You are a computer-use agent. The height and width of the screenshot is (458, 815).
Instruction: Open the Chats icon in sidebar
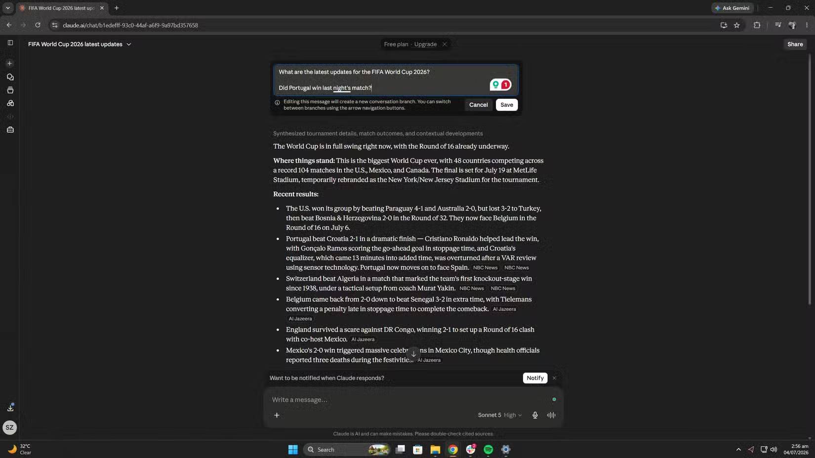tap(10, 77)
